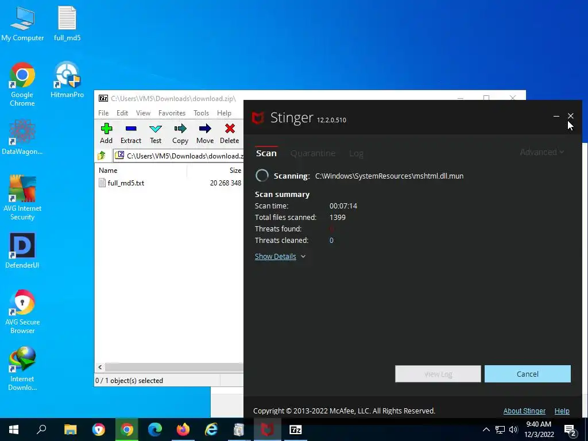588x441 pixels.
Task: Open the Favorites menu in 7-Zip
Action: coord(172,113)
